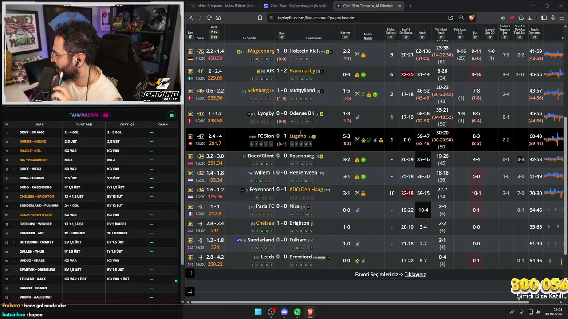This screenshot has width=568, height=319.
Task: Open the Magdeburg team link
Action: 261,51
